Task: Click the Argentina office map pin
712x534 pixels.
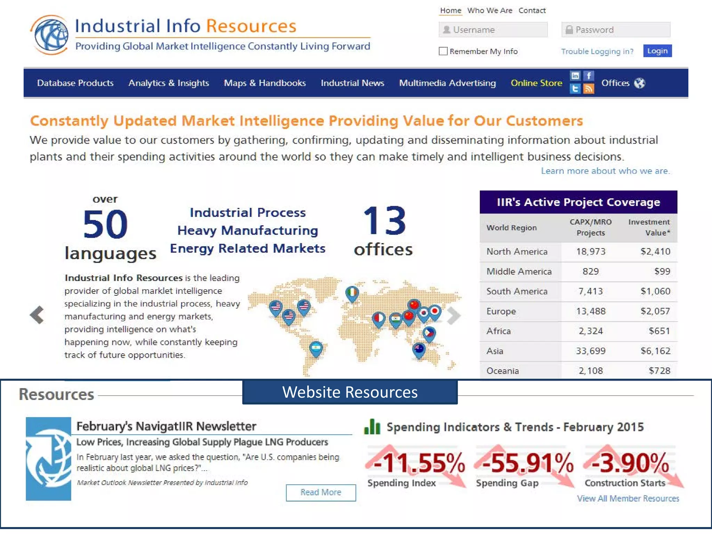Action: pyautogui.click(x=316, y=349)
